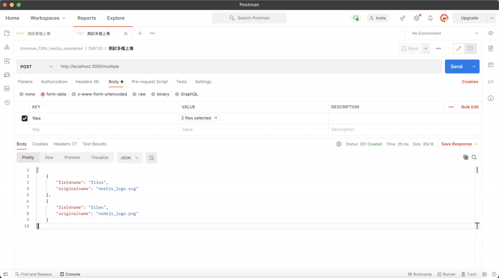Switch to the Tests tab
This screenshot has height=278, width=499.
[x=181, y=82]
